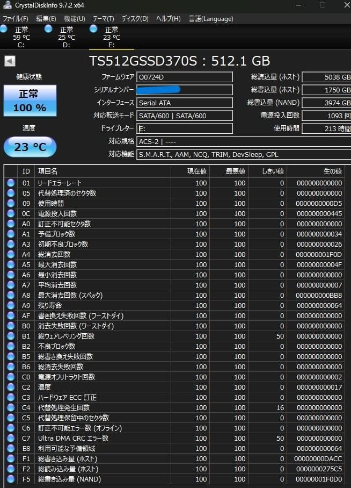
Task: Open the テーマ(T) menu
Action: (x=104, y=19)
